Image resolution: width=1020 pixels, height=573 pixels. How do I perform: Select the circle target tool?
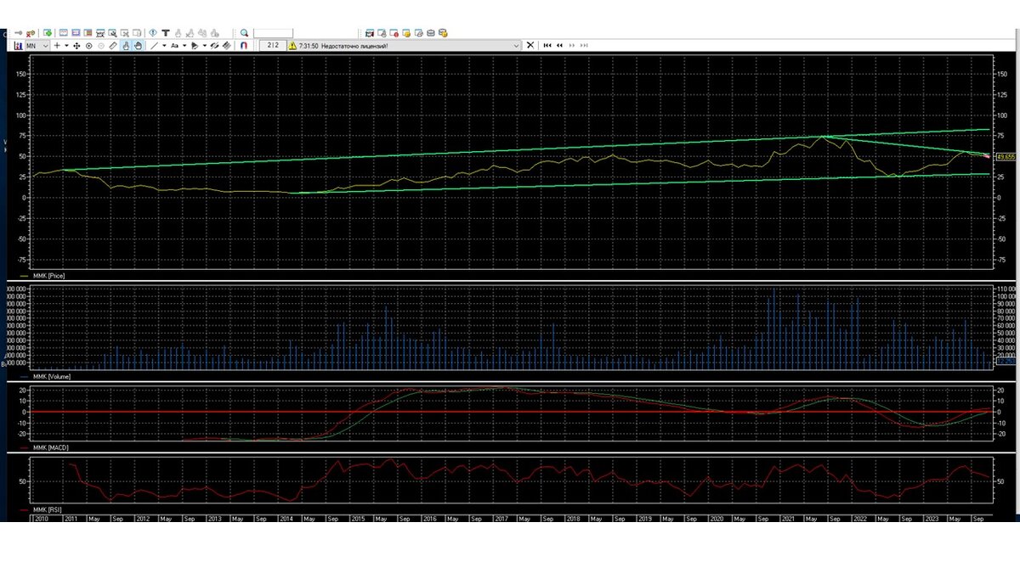(89, 45)
